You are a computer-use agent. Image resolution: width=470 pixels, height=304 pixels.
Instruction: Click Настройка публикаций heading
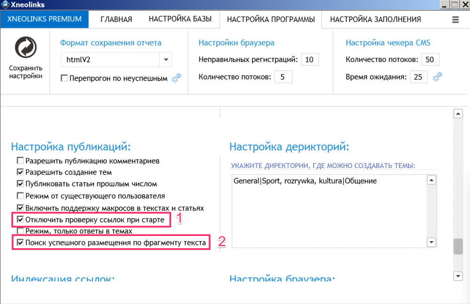pyautogui.click(x=71, y=147)
